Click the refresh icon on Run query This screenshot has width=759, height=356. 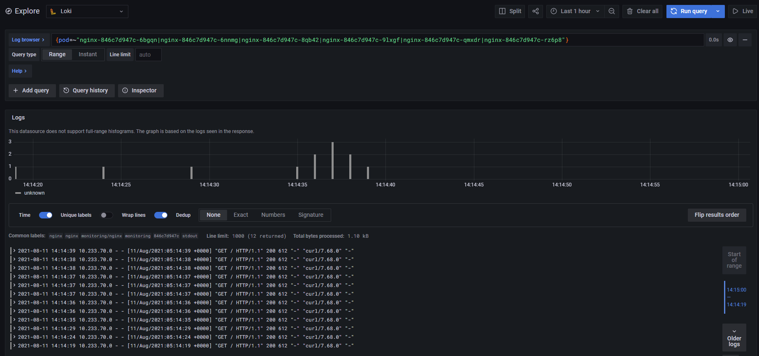(674, 11)
